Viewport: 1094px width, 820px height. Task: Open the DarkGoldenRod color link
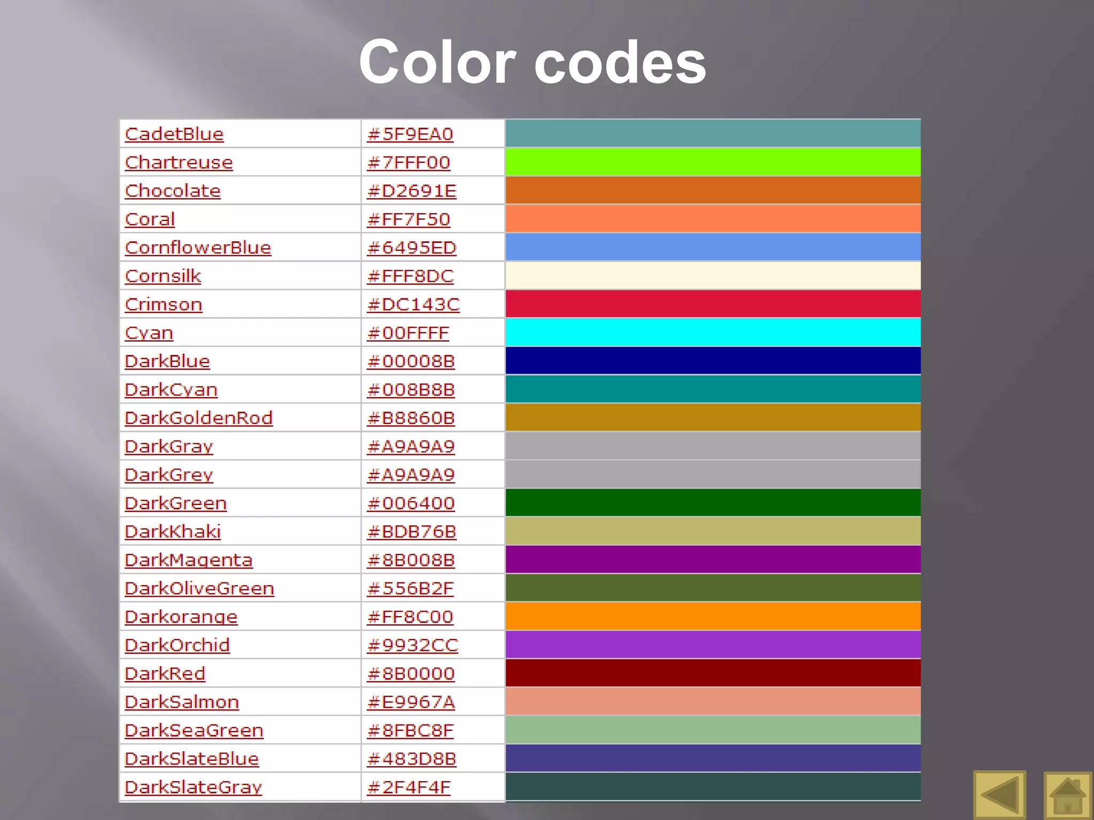tap(199, 418)
